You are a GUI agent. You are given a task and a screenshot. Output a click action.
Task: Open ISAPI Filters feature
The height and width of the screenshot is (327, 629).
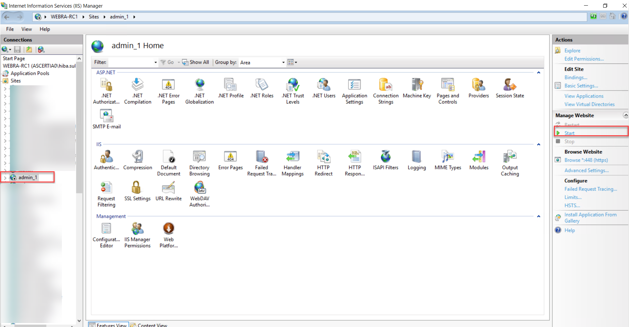coord(385,160)
